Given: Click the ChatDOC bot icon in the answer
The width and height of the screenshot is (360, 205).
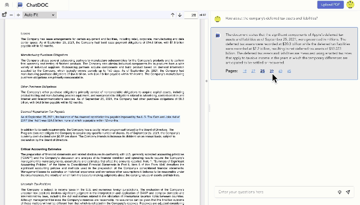Looking at the screenshot, I should click(218, 35).
